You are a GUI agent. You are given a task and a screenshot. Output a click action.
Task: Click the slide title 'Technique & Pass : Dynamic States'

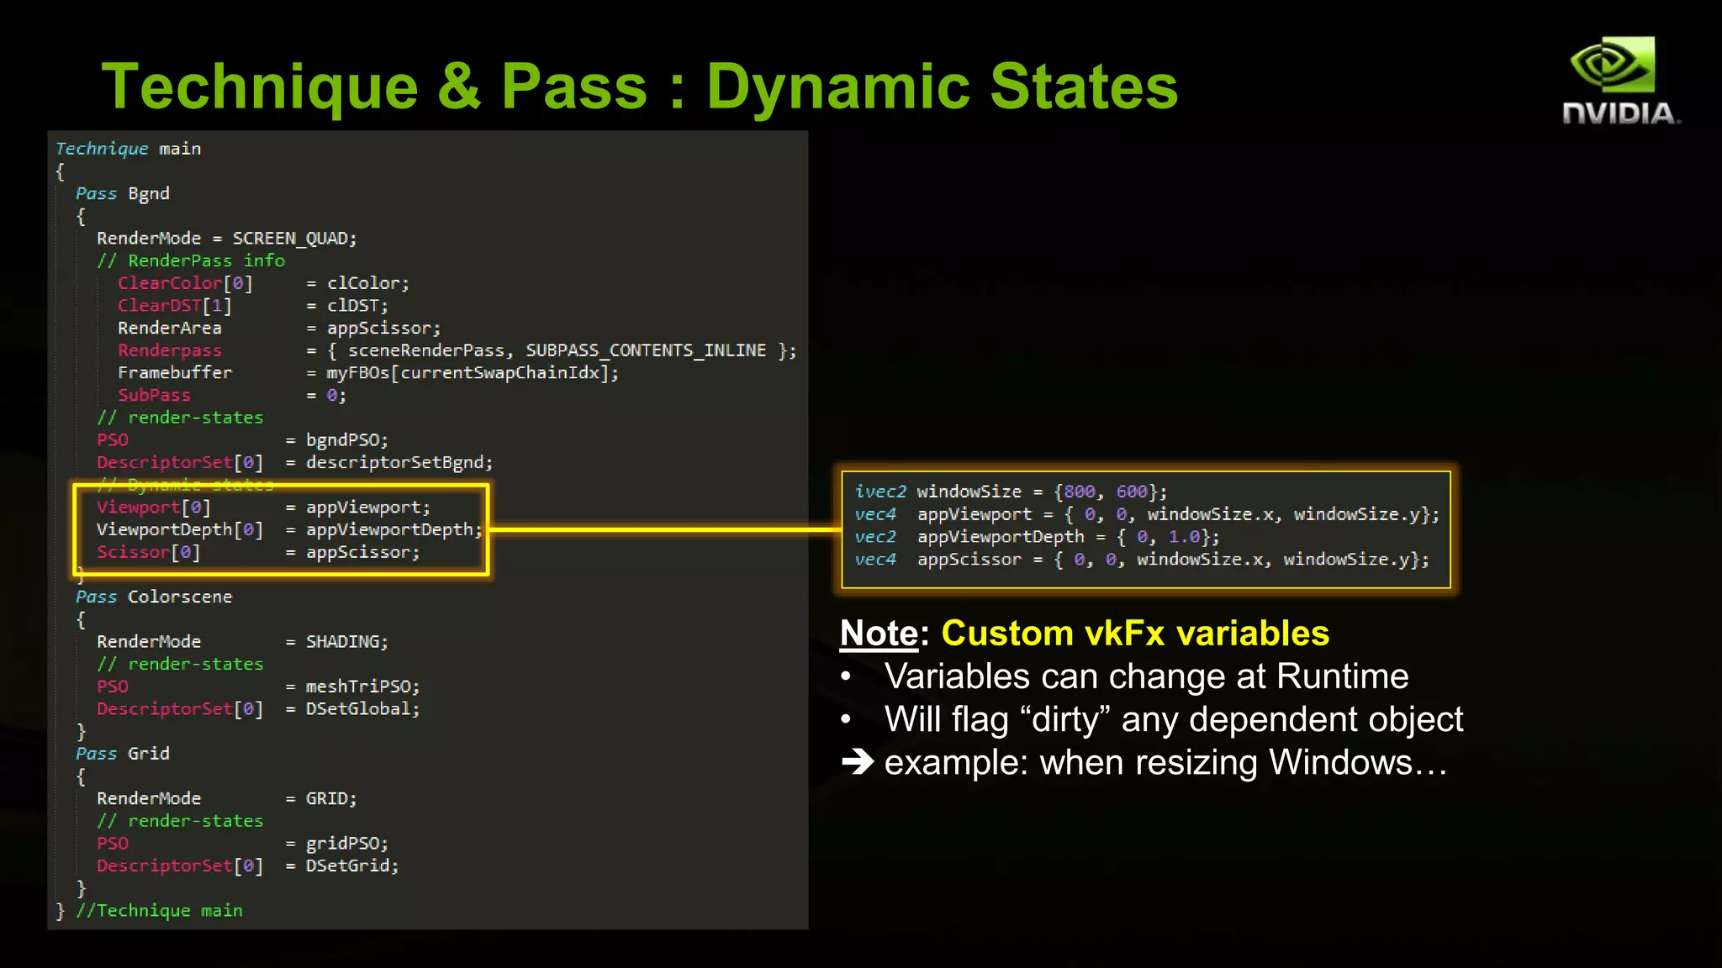[640, 87]
